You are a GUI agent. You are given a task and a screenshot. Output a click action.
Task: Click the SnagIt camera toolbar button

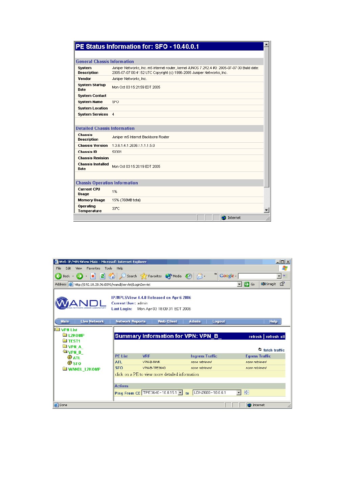[x=268, y=284]
